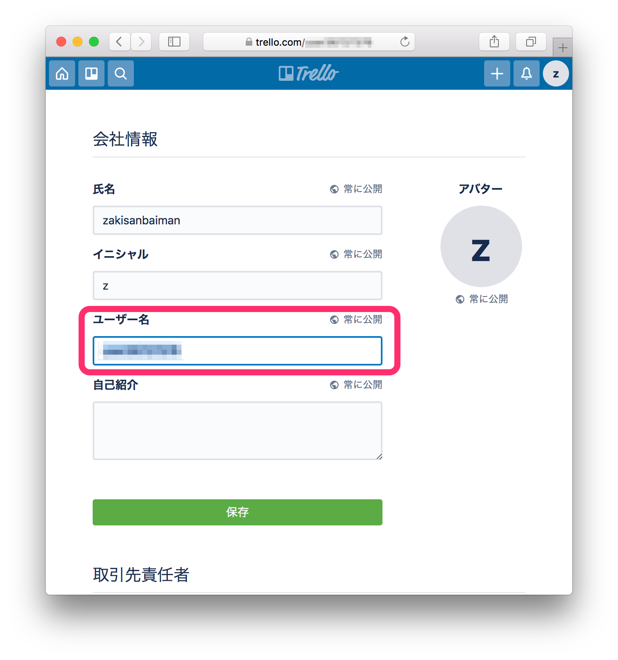The width and height of the screenshot is (618, 660).
Task: Go back with the Safari back arrow
Action: click(x=120, y=42)
